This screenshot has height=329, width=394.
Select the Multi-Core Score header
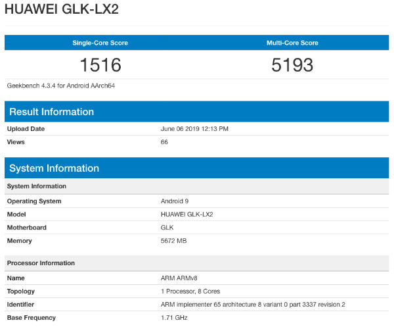pos(292,43)
